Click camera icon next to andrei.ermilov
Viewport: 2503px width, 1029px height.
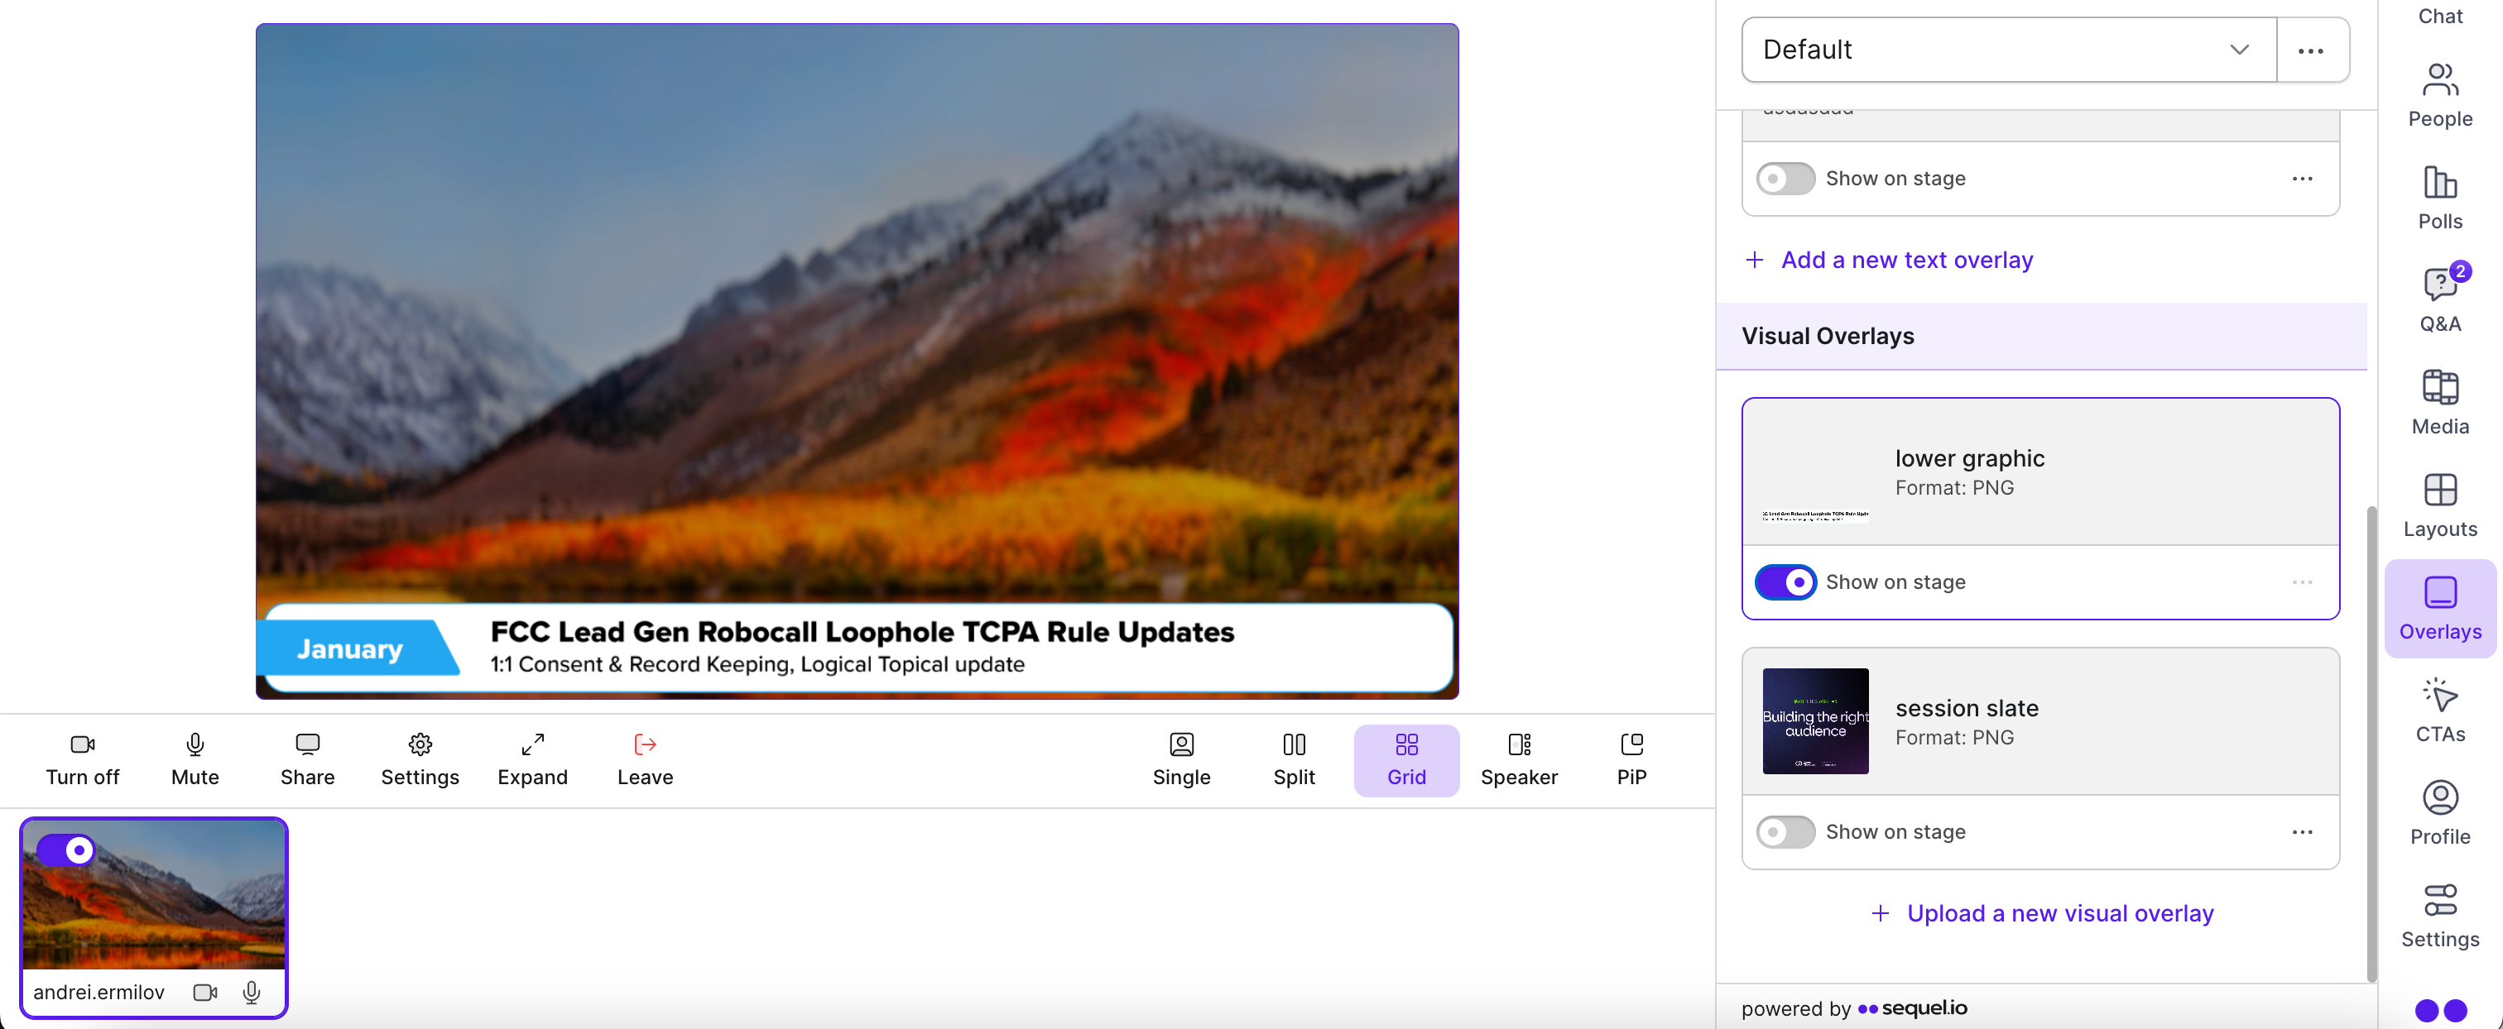[205, 992]
